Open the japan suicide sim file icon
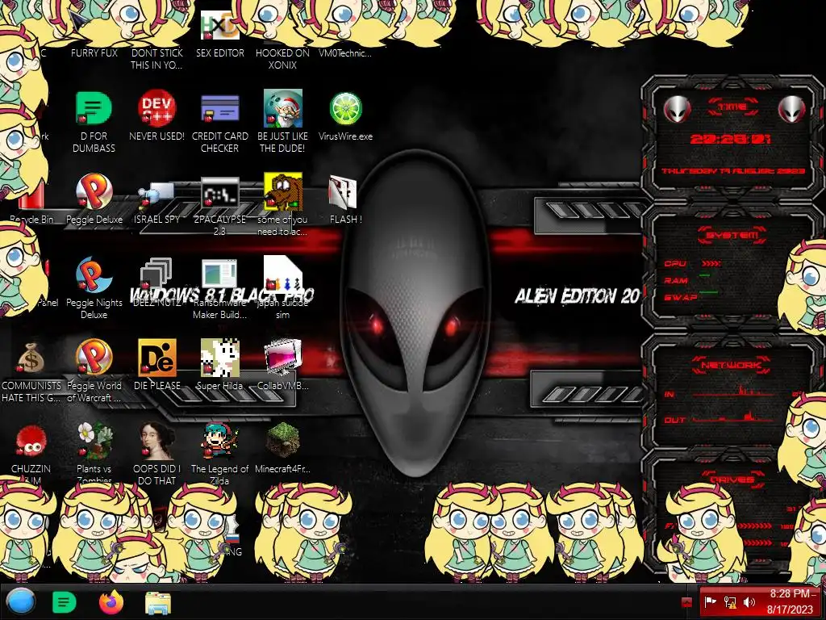This screenshot has height=620, width=826. [283, 274]
